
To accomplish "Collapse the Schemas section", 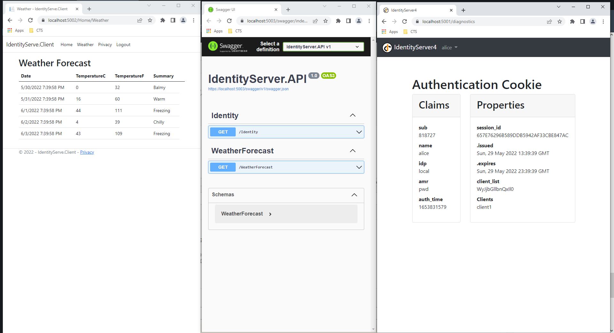I will tap(354, 195).
